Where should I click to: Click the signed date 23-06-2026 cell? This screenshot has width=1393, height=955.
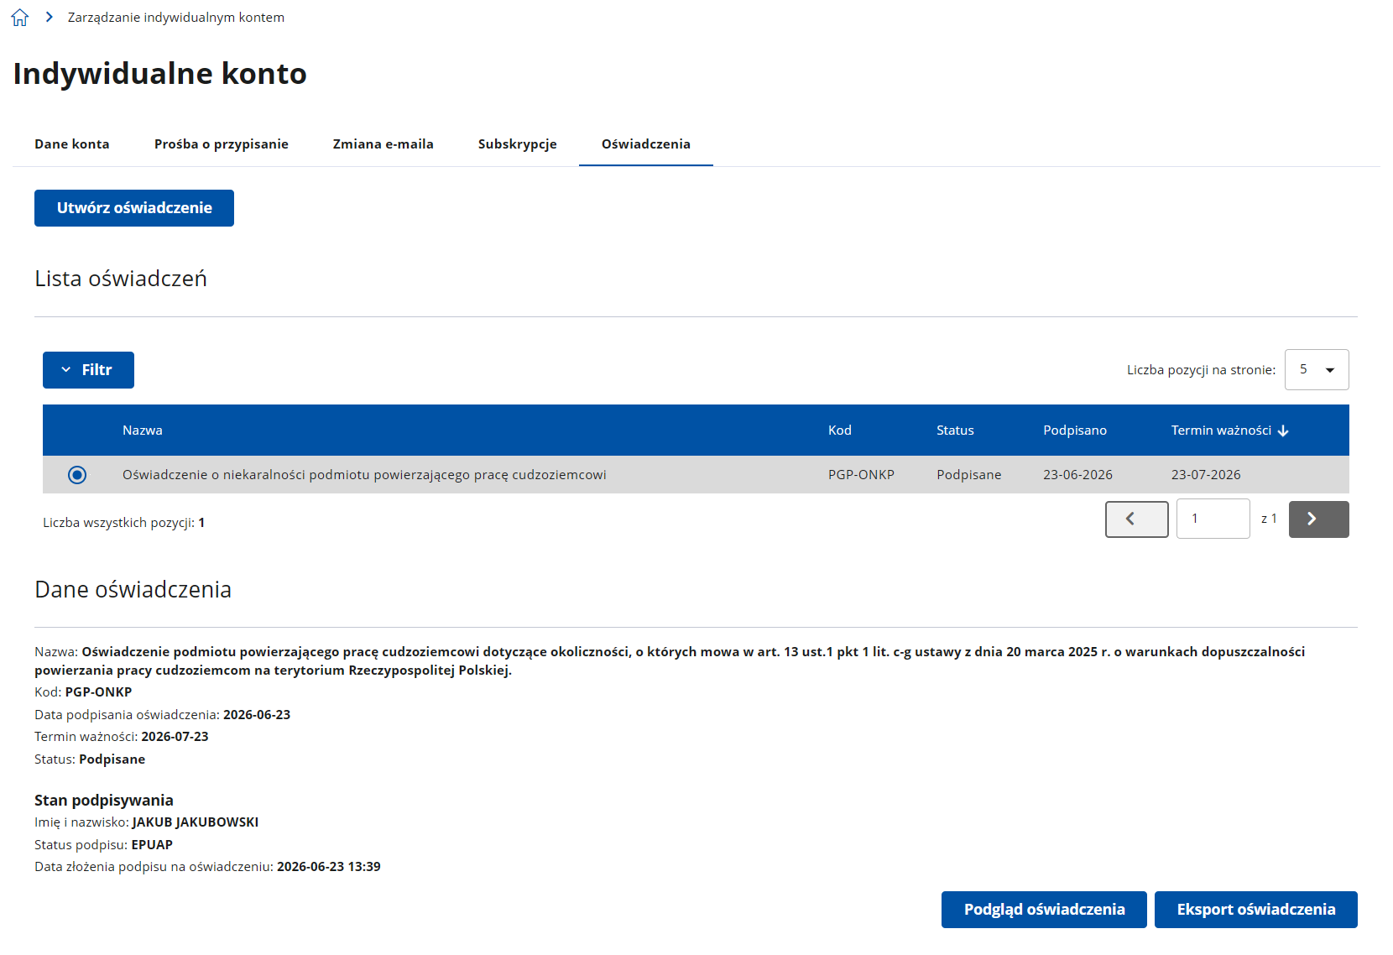1077,475
